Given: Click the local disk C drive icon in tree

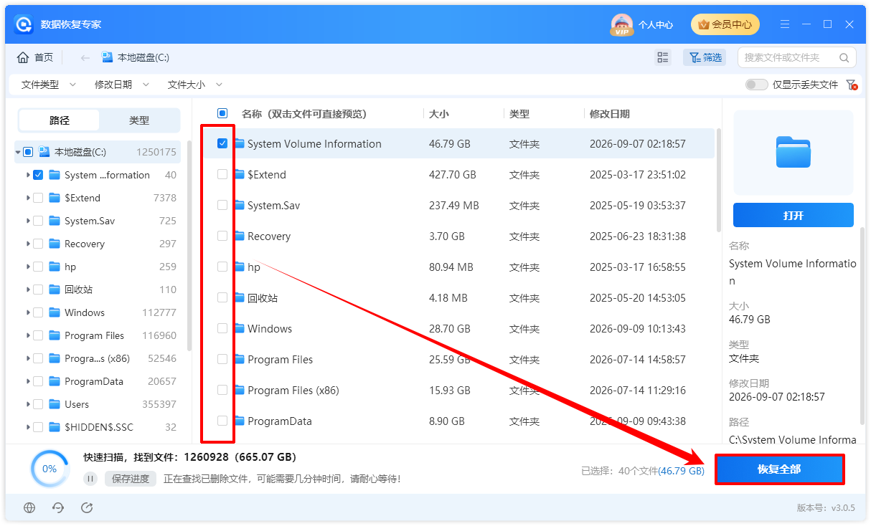Looking at the screenshot, I should [x=44, y=152].
